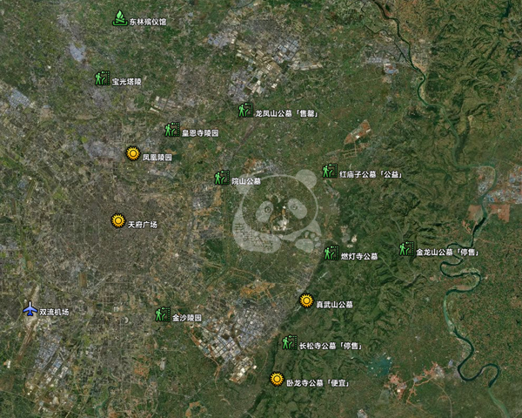Select the 宝光塔陵 cemetery marker icon

click(102, 78)
